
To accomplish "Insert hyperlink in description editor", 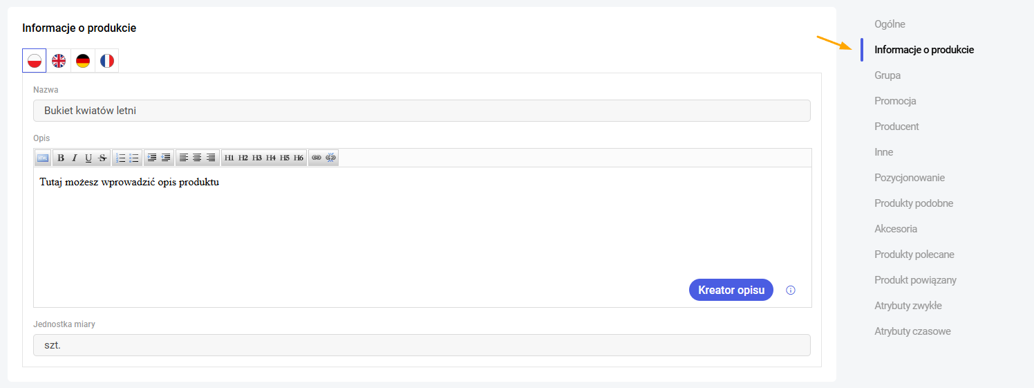I will click(x=317, y=158).
